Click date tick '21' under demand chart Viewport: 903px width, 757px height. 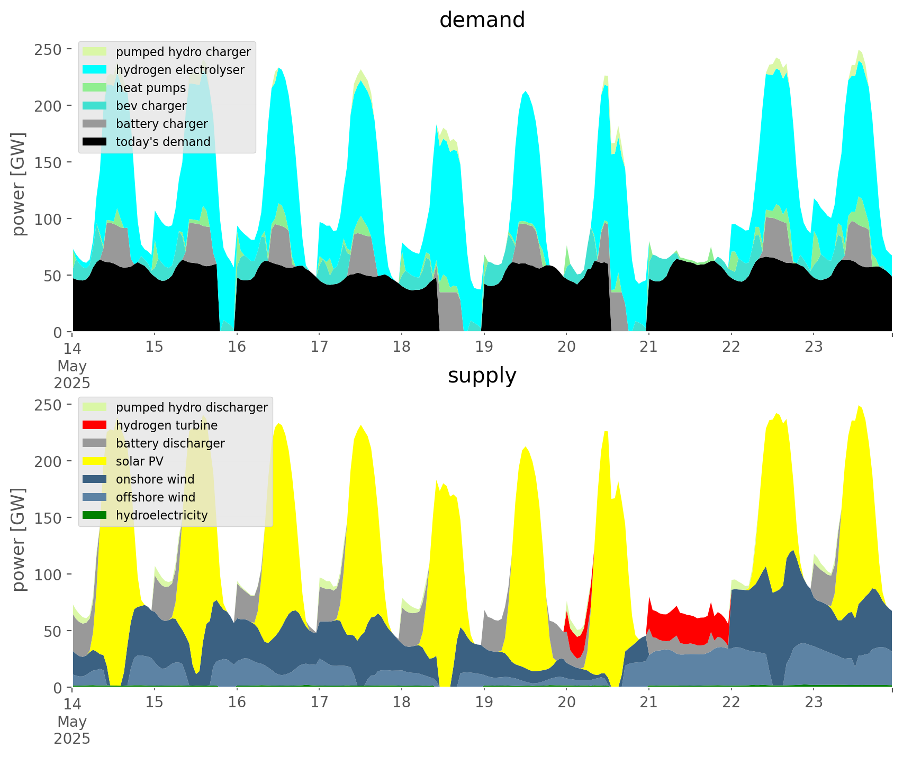(648, 348)
